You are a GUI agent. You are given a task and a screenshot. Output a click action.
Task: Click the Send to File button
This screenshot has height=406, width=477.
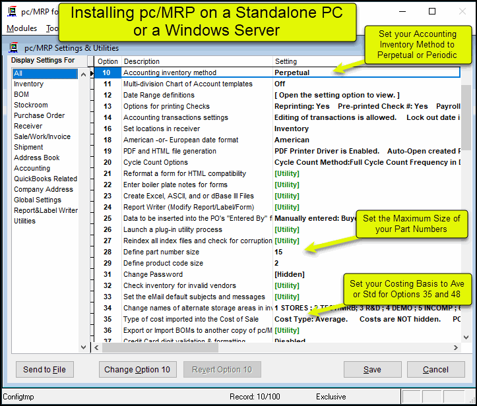click(45, 370)
